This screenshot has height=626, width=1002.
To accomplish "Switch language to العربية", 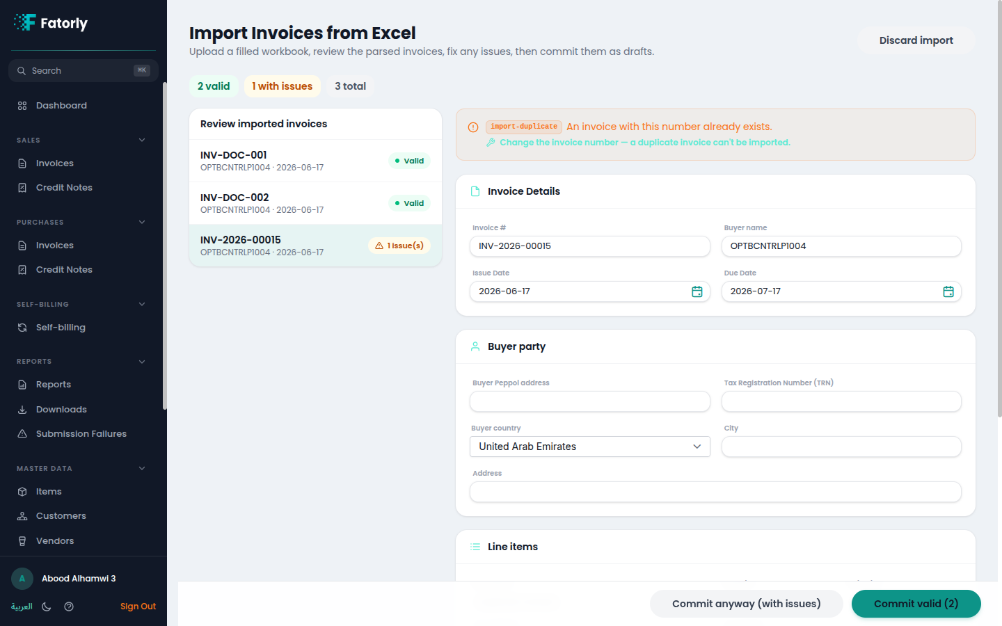I will click(x=22, y=607).
